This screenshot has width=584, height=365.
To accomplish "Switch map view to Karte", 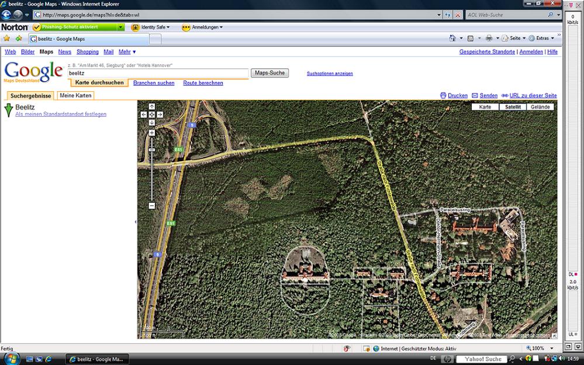I will [x=485, y=107].
